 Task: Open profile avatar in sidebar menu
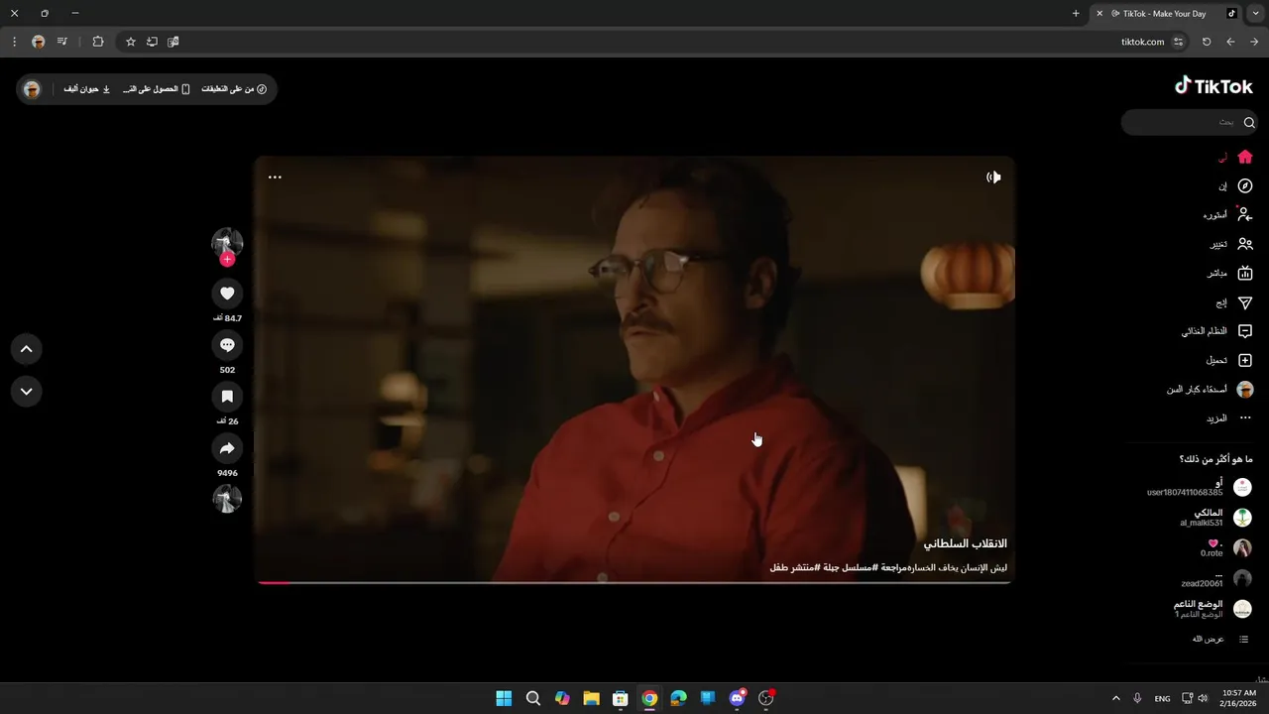(1245, 390)
